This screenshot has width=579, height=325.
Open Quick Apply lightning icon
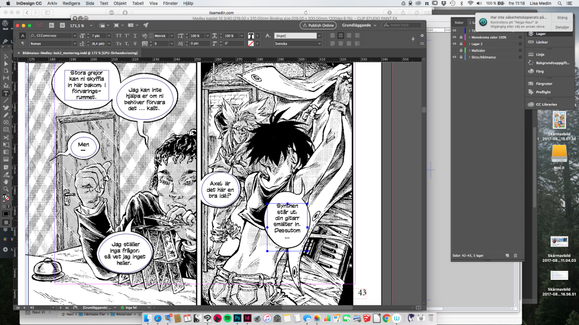coord(413,39)
